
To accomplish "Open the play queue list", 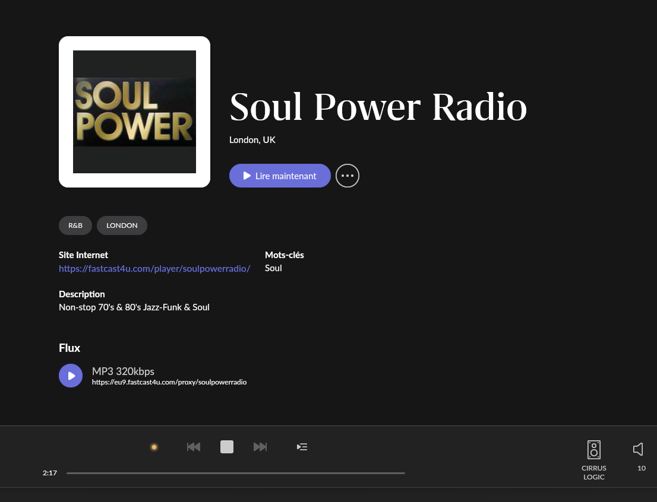I will tap(302, 447).
